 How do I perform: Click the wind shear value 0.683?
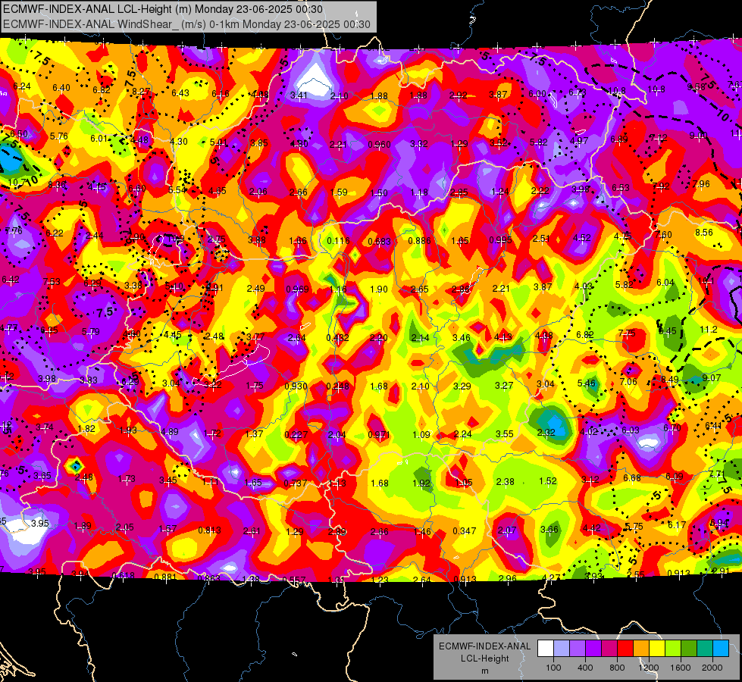(380, 242)
